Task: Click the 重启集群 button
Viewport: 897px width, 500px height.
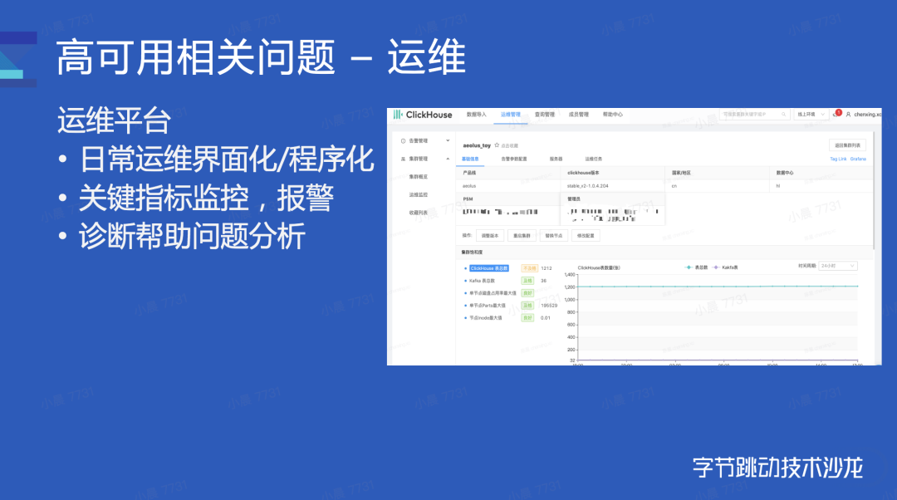Action: click(522, 236)
